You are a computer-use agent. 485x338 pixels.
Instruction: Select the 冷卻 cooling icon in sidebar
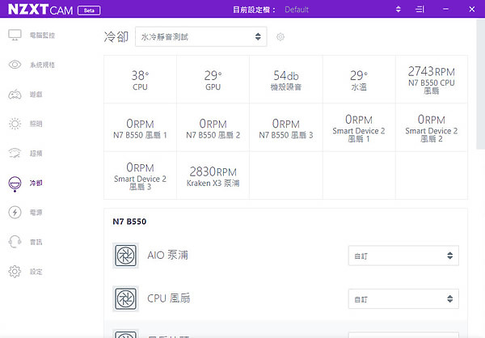[x=15, y=183]
